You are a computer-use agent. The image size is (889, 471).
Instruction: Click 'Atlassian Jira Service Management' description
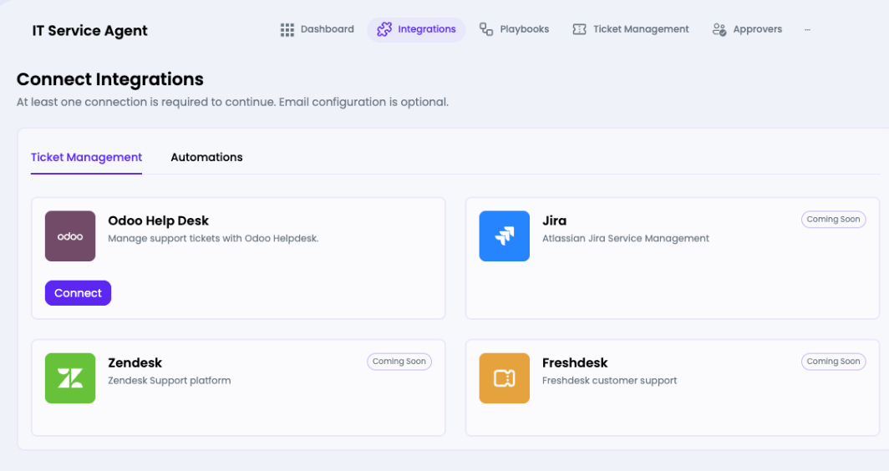[x=625, y=239]
